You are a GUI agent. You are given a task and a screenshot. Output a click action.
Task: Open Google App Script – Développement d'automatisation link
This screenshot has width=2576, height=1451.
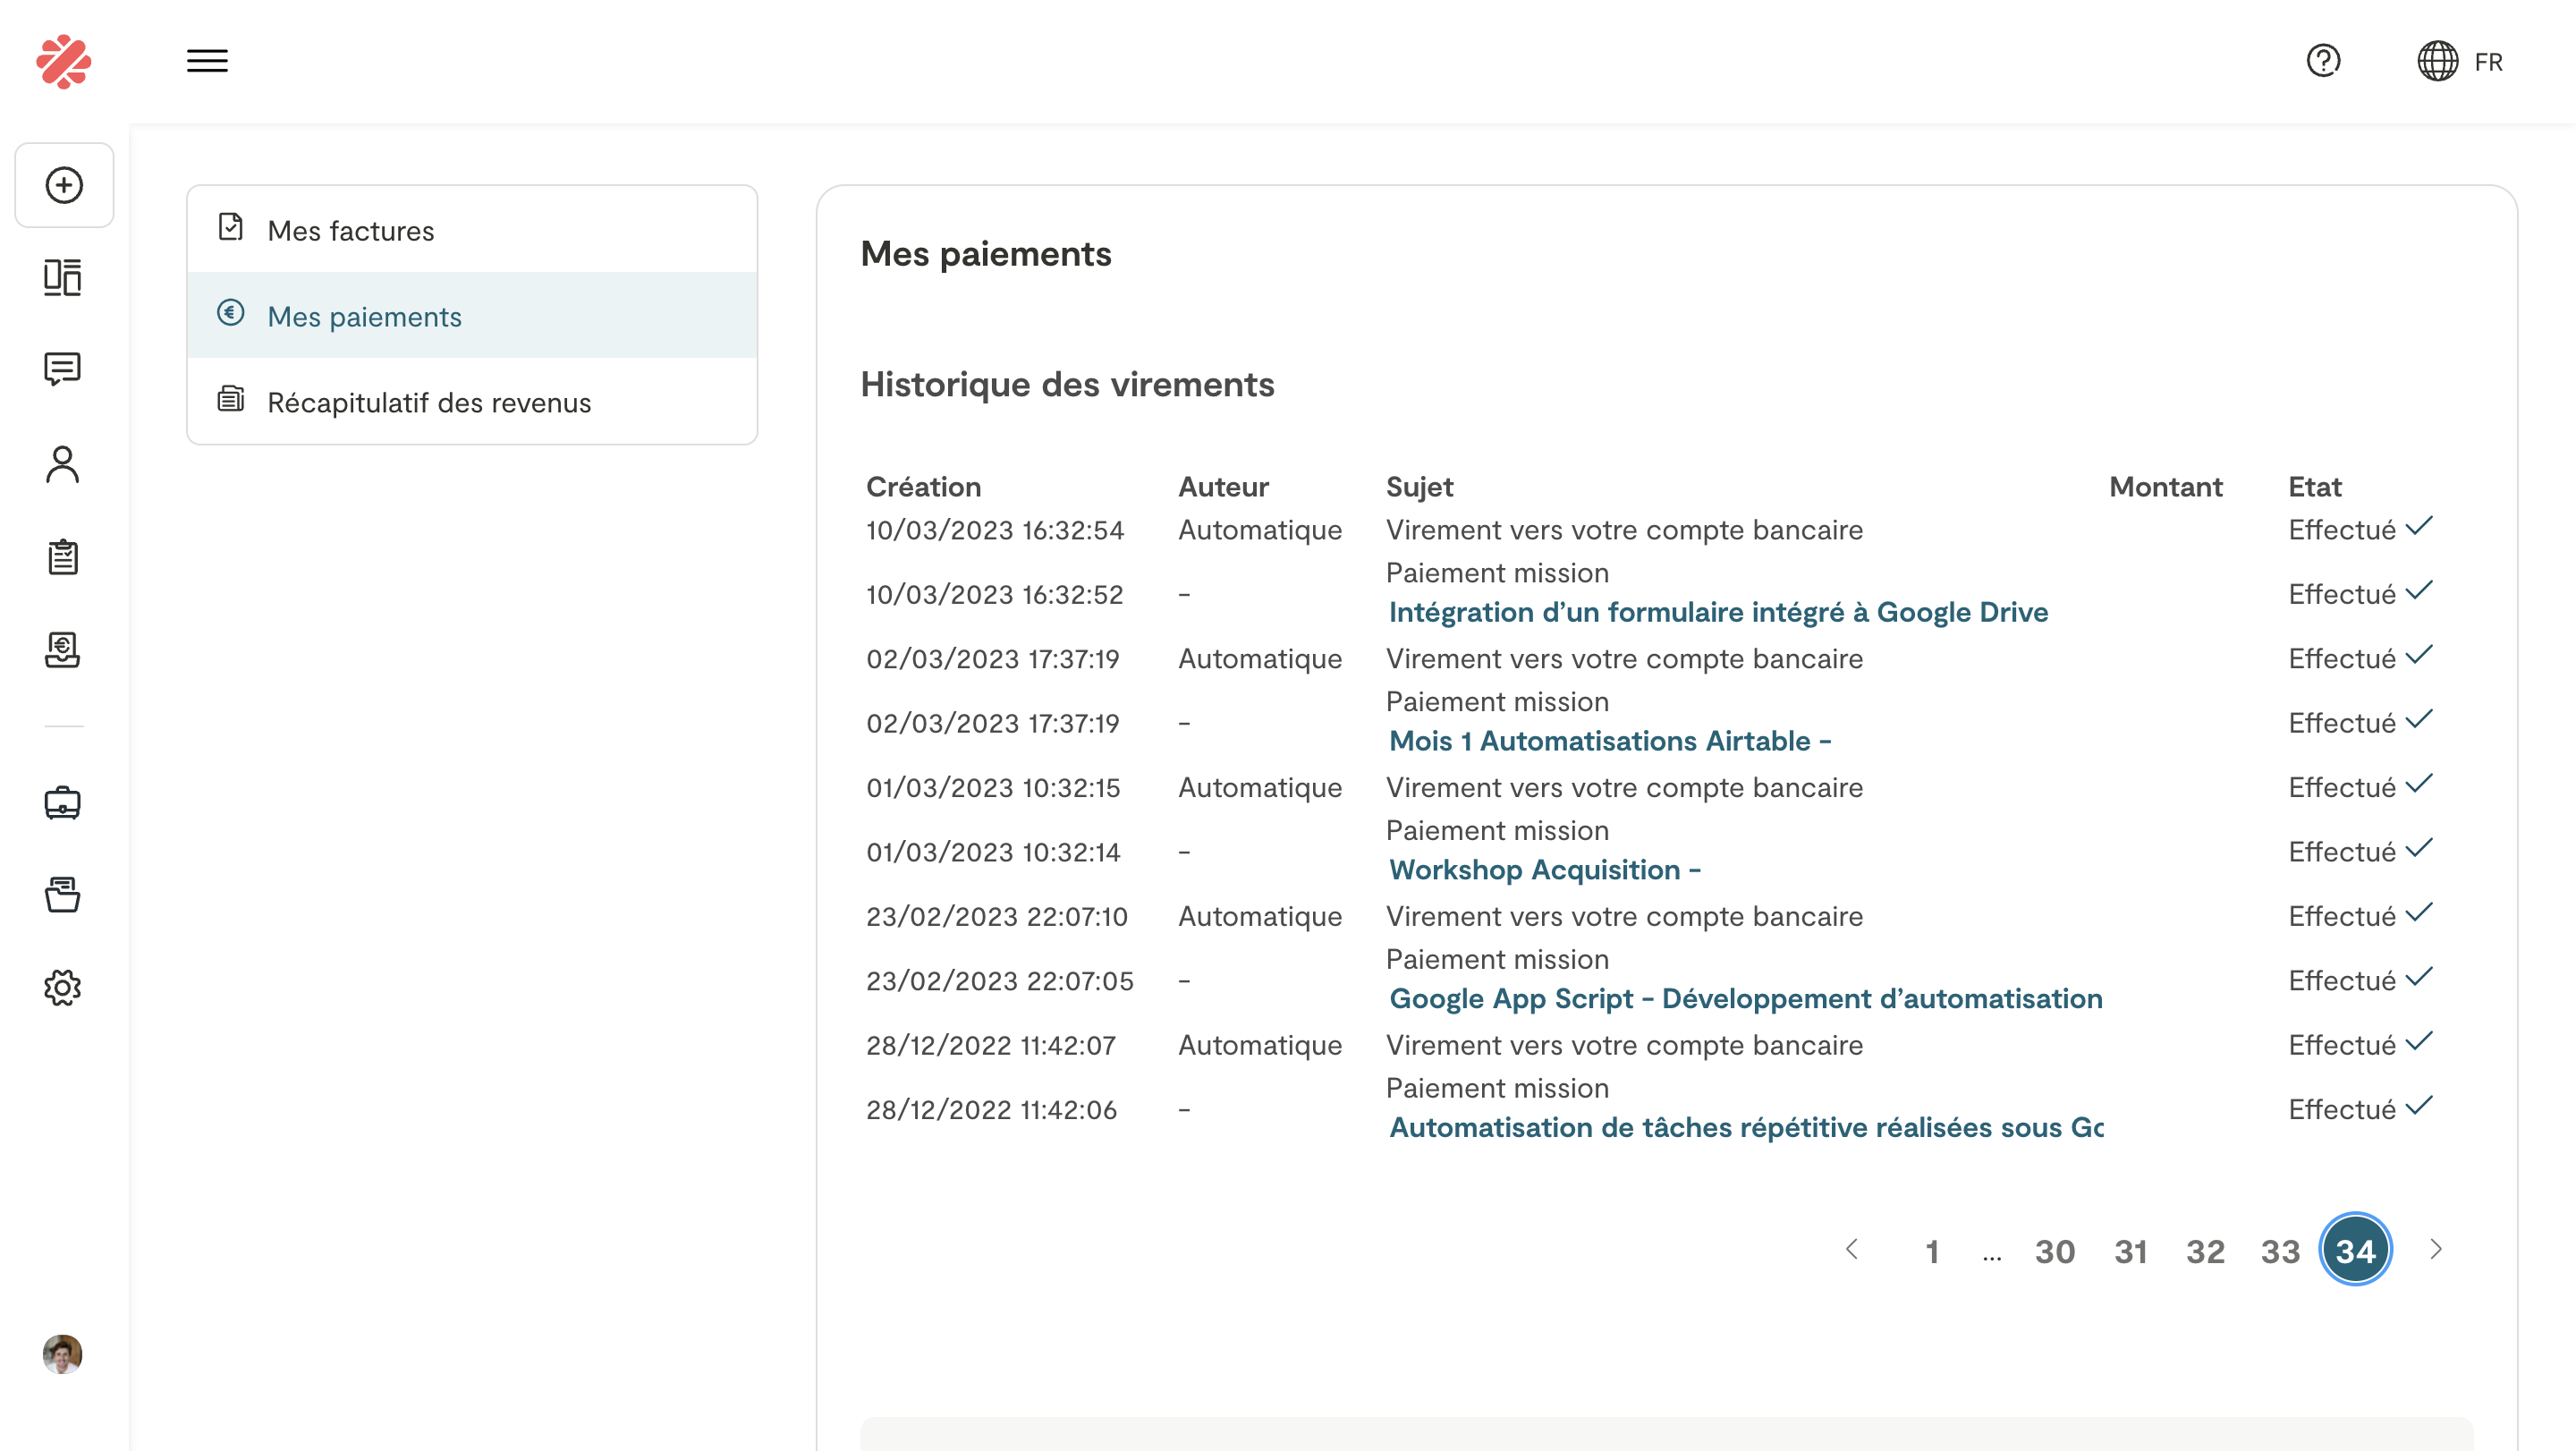coord(1746,999)
